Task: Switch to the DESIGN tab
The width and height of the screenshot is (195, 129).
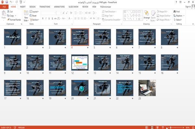Action: (x=32, y=7)
